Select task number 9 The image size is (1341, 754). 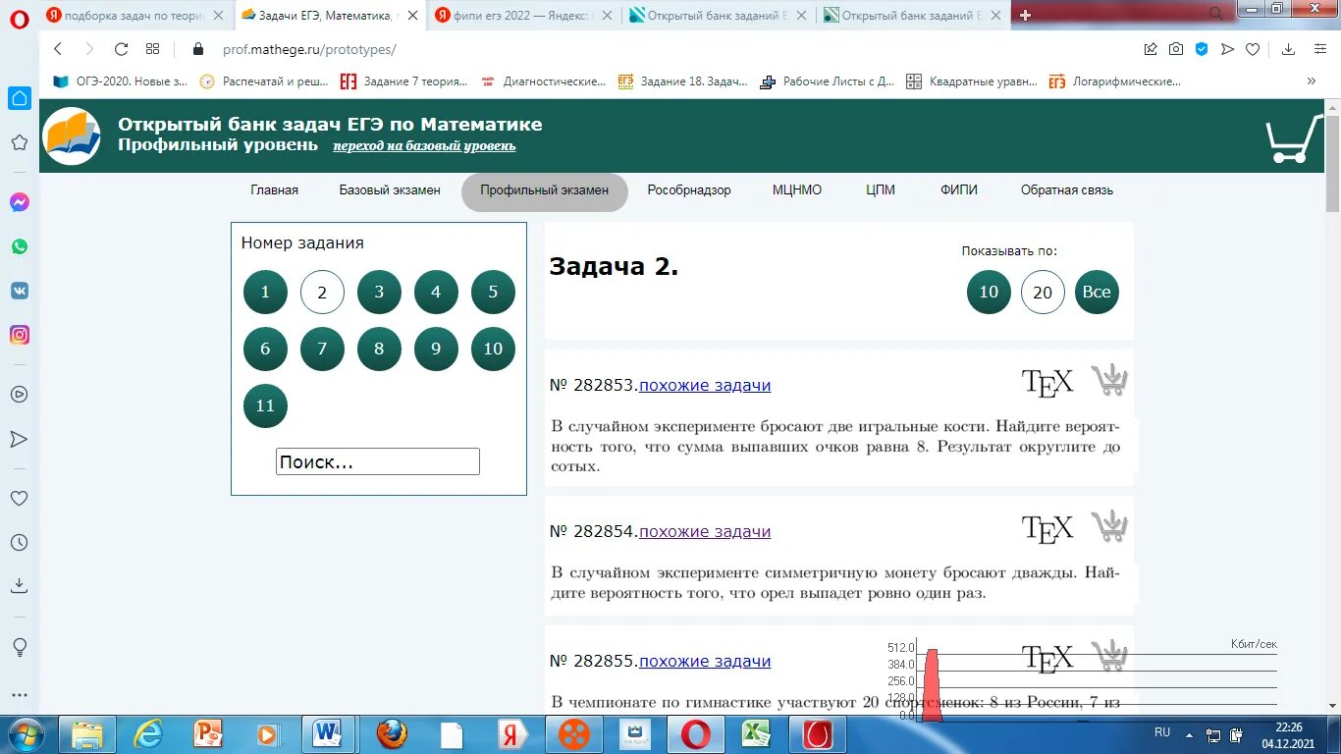click(436, 350)
